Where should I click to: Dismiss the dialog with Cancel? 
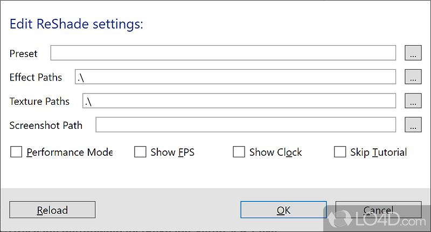pos(378,210)
